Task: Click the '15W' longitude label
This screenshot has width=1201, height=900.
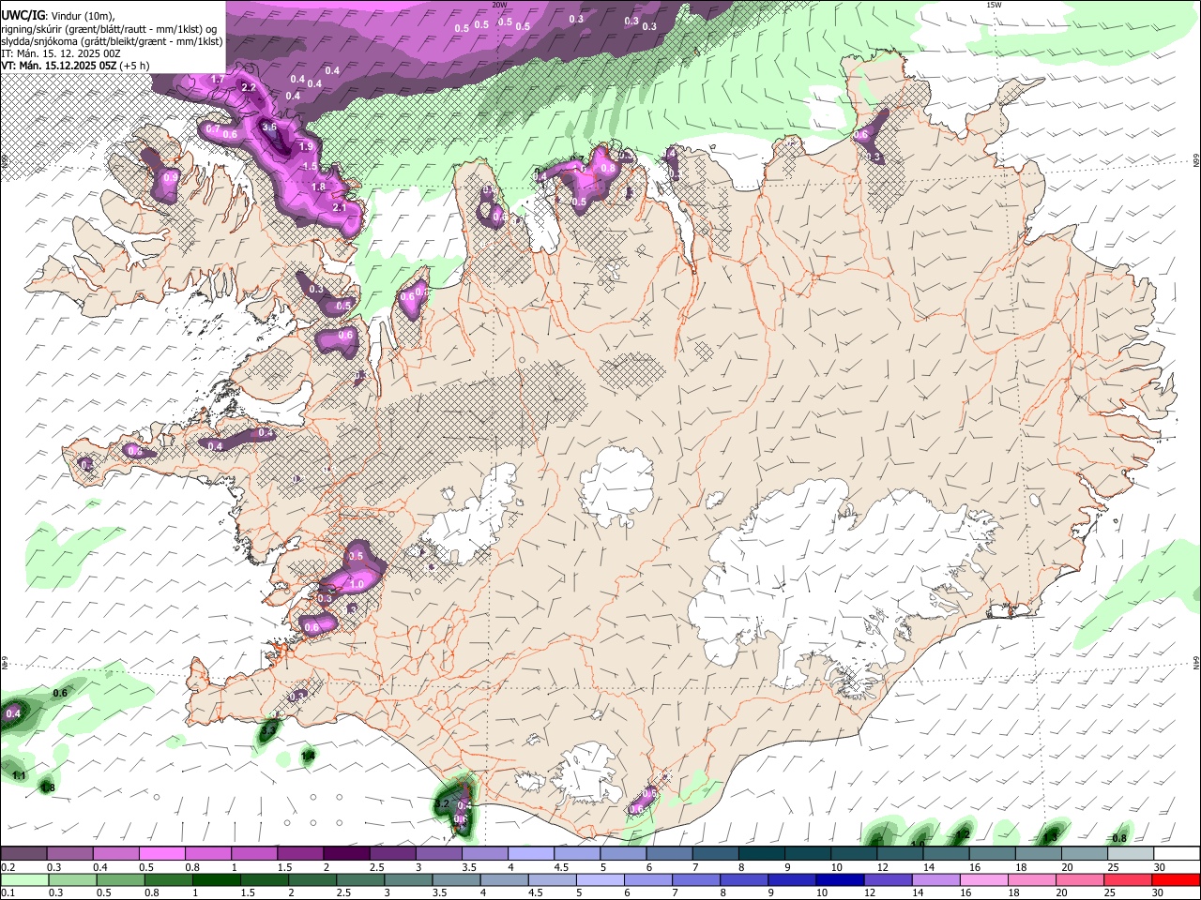Action: tap(993, 5)
